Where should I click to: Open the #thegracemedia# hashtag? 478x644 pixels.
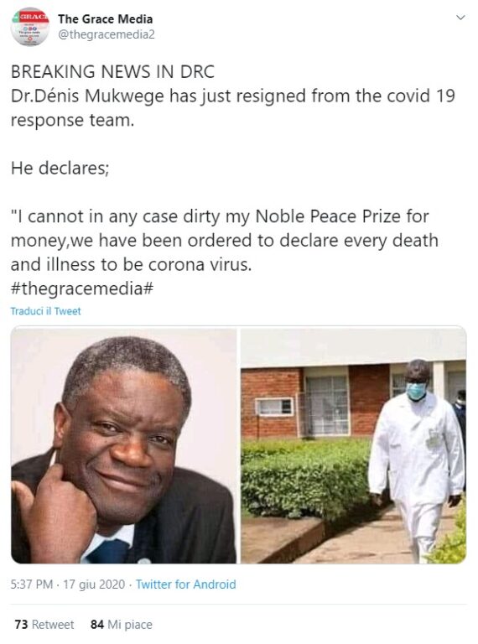pyautogui.click(x=82, y=288)
